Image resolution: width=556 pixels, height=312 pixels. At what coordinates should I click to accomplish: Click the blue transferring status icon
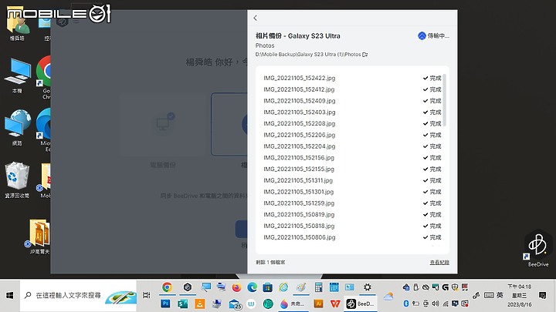[422, 35]
